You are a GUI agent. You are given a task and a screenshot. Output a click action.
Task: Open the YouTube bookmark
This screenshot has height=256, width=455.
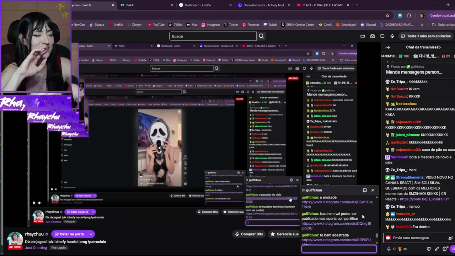(x=156, y=25)
